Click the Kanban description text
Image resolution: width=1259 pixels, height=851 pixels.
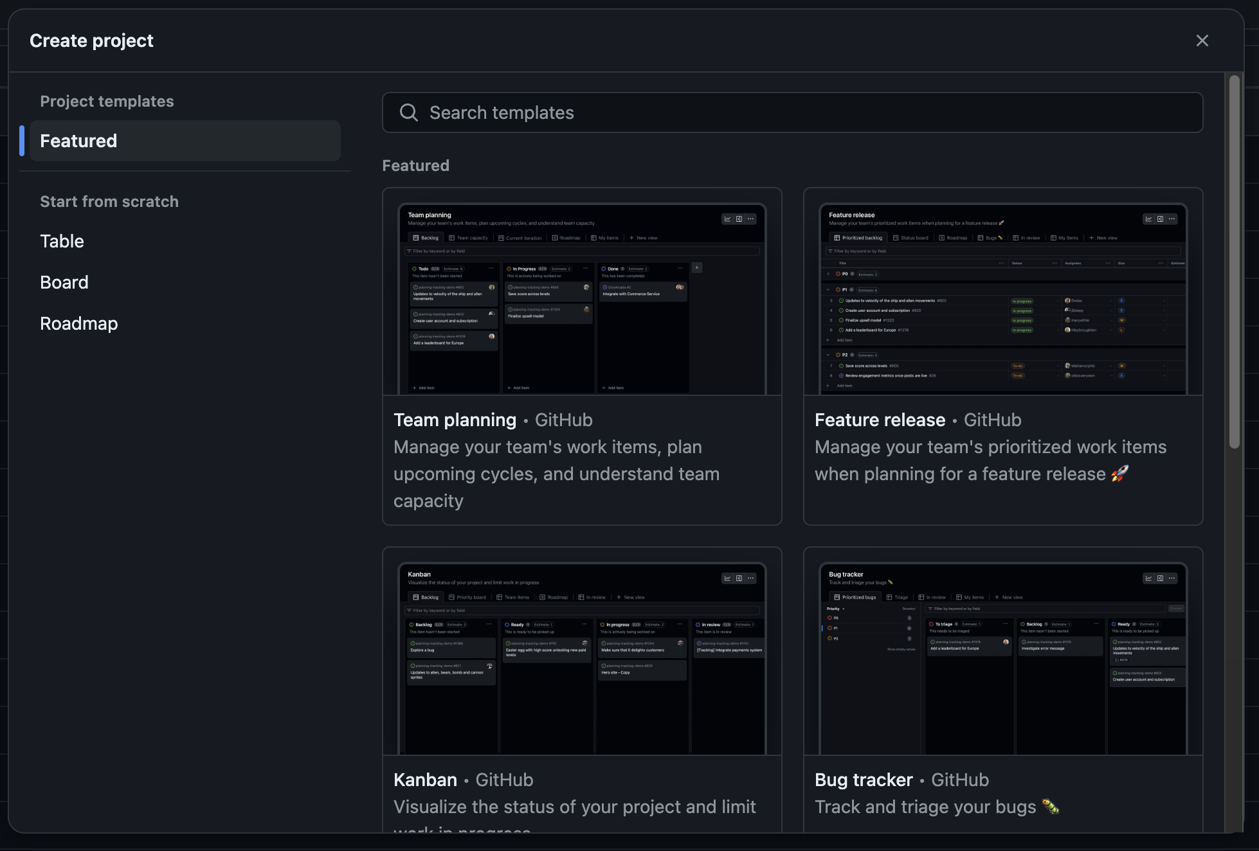point(574,807)
